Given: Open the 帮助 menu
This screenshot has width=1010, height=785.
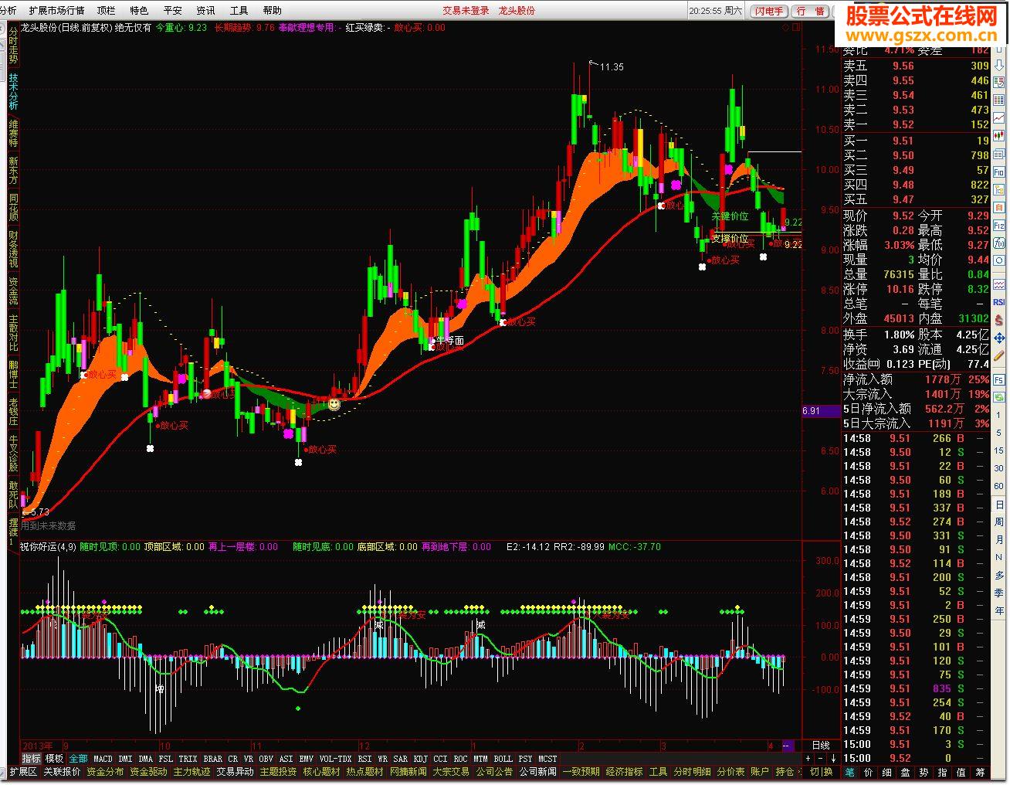Looking at the screenshot, I should (x=272, y=11).
